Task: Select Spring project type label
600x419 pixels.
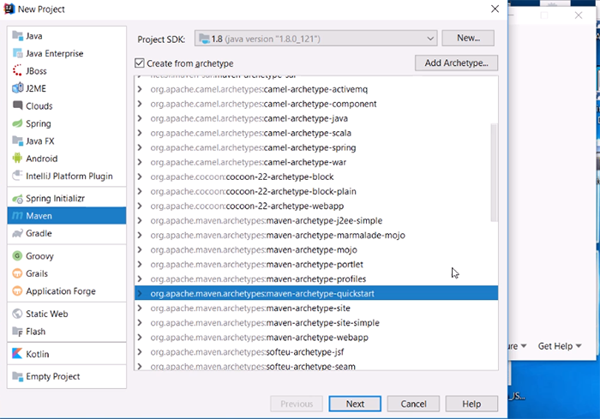Action: (39, 123)
